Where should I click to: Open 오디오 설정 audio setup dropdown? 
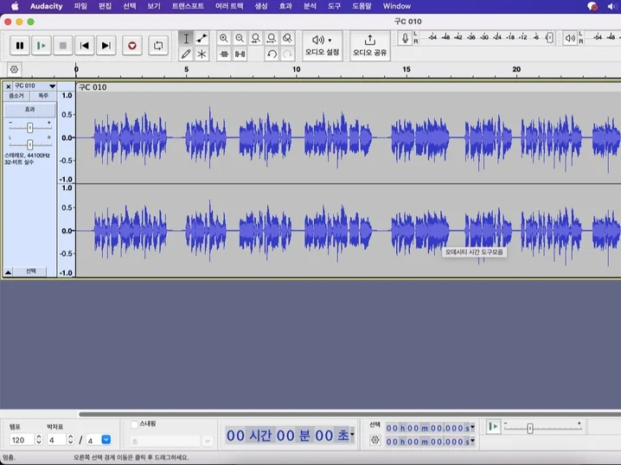(322, 45)
